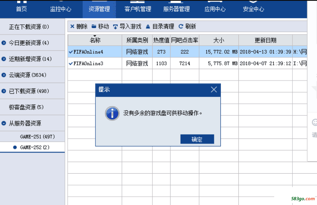Image resolution: width=317 pixels, height=205 pixels.
Task: Click 目录清理 toolbar button label
Action: click(x=163, y=26)
